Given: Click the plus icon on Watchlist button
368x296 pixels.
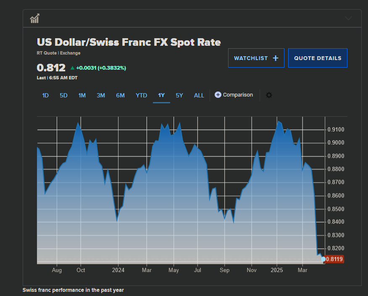Looking at the screenshot, I should click(276, 58).
